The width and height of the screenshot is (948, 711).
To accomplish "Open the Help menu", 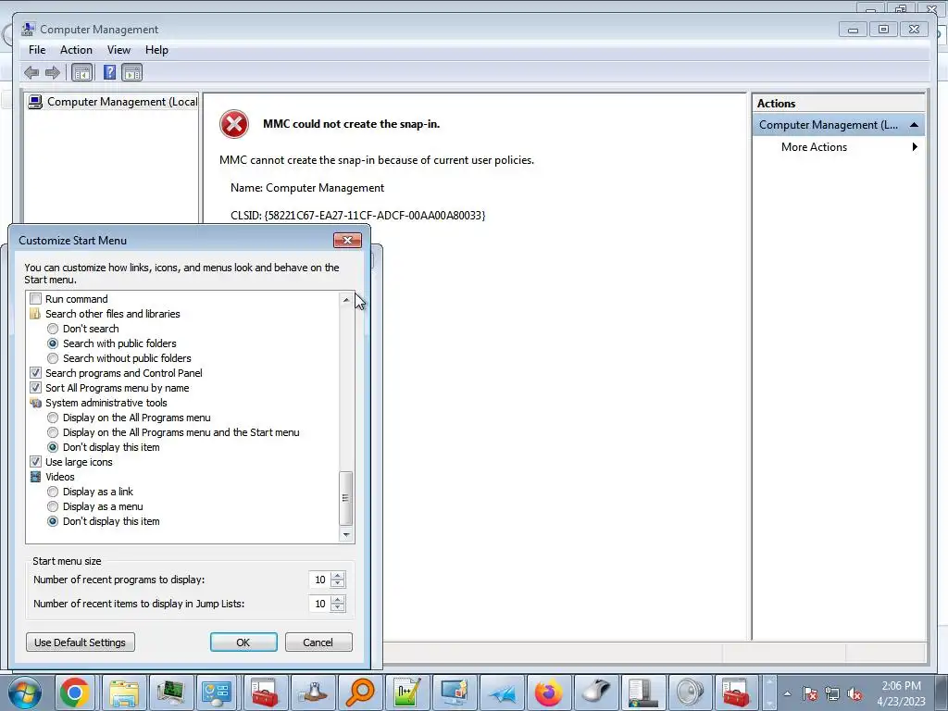I will click(x=156, y=50).
